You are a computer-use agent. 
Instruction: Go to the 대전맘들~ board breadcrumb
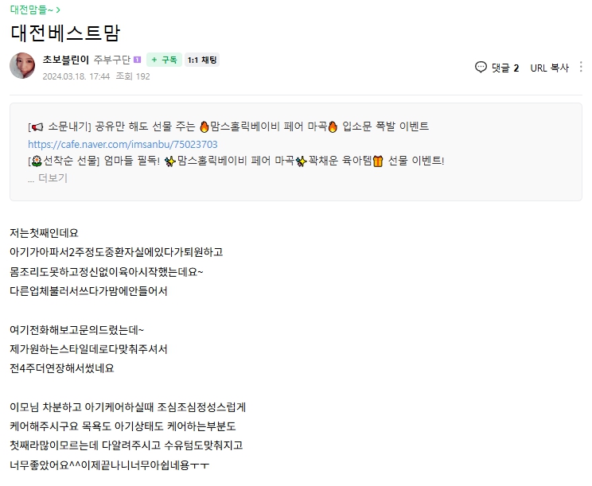(32, 10)
